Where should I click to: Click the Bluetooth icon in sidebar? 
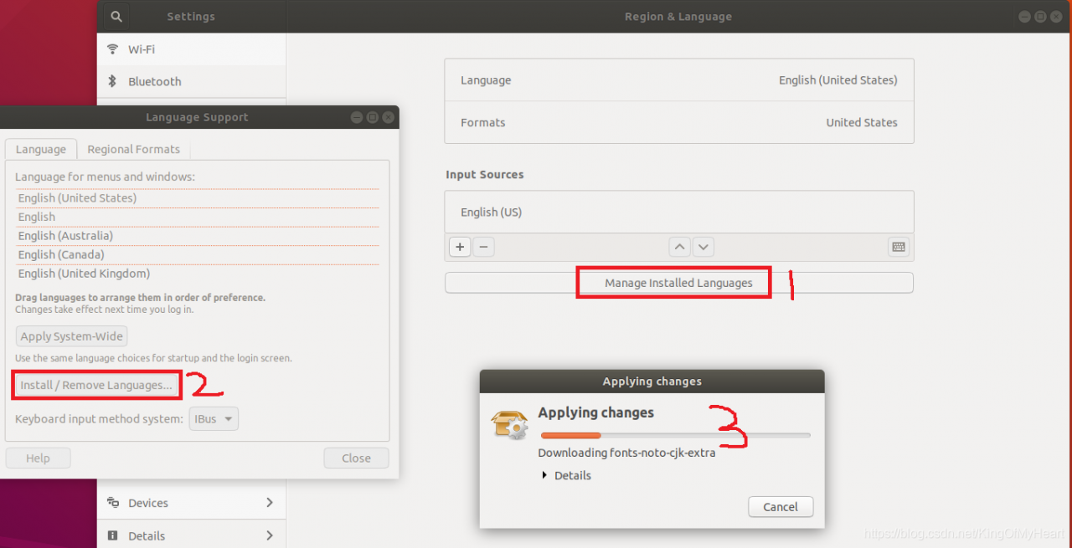pos(112,81)
